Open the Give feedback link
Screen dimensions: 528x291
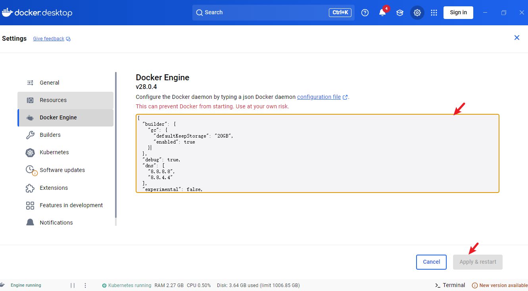click(x=48, y=39)
